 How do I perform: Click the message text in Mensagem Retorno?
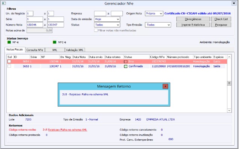tap(85, 95)
